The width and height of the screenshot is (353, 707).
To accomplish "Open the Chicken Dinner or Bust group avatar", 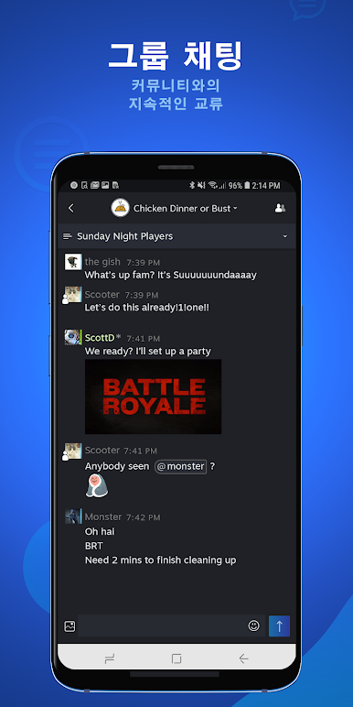I will (x=120, y=208).
